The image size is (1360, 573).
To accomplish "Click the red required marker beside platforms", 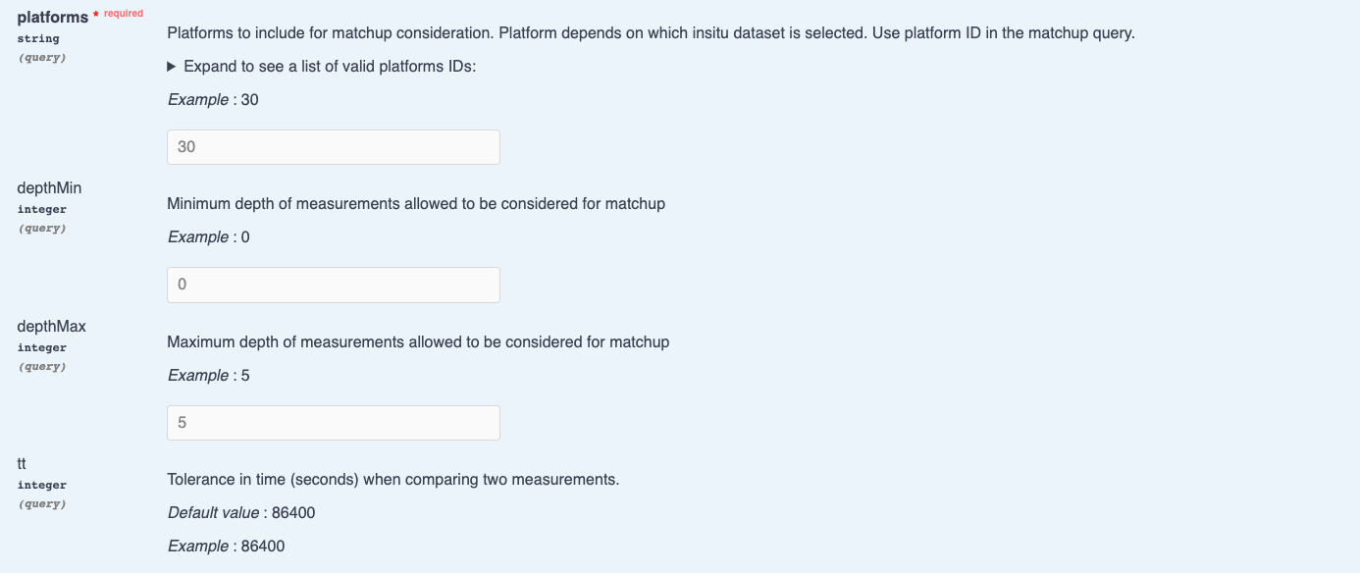I will pos(119,14).
